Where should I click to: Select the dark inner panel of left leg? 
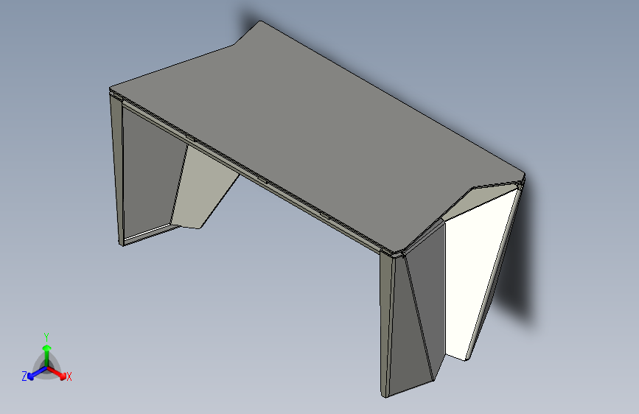(151, 171)
